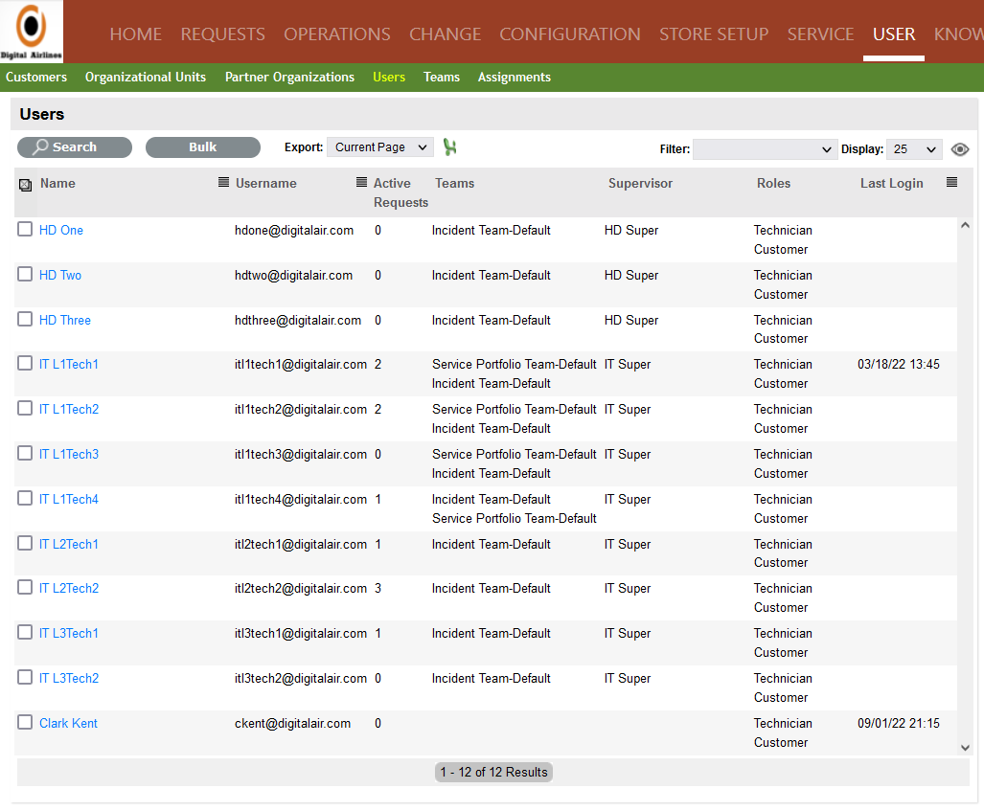
Task: Select all users with the header checkbox
Action: 25,183
